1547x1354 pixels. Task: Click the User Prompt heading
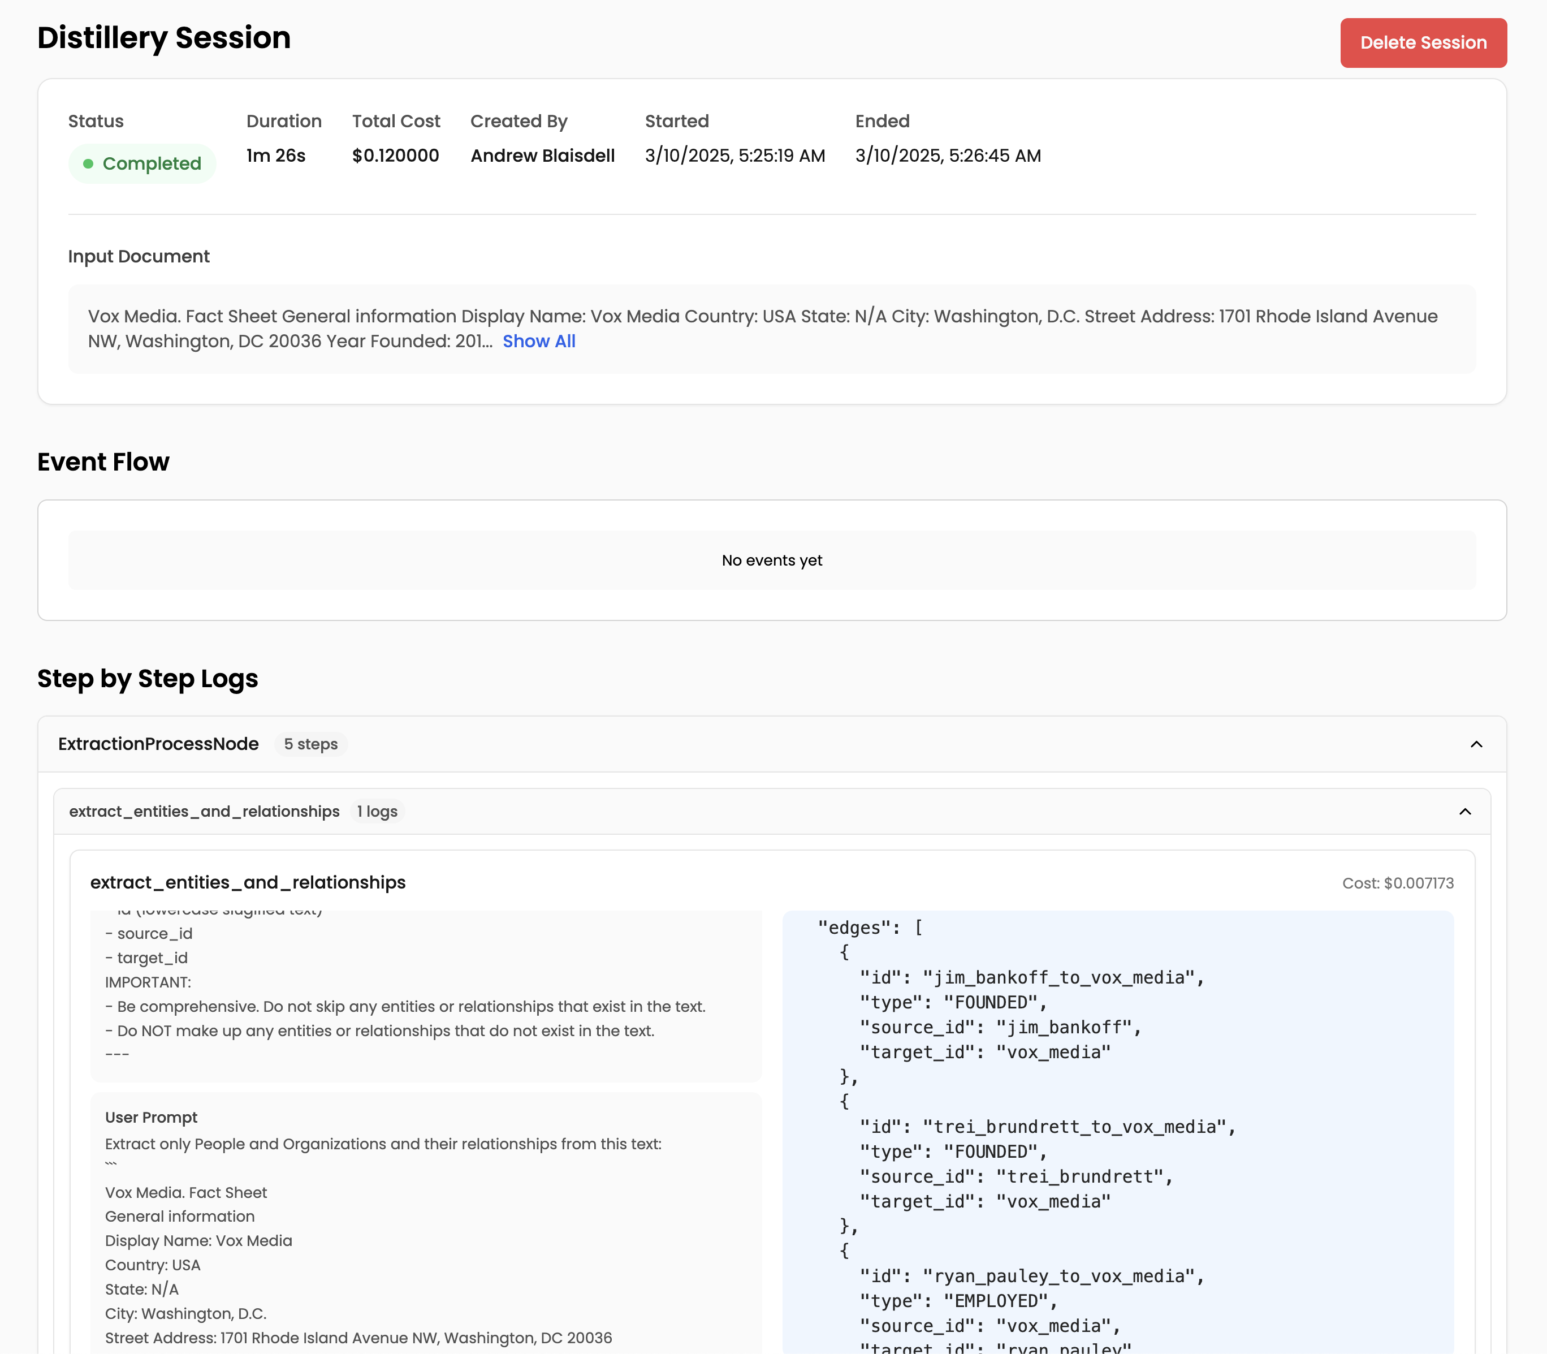click(151, 1118)
